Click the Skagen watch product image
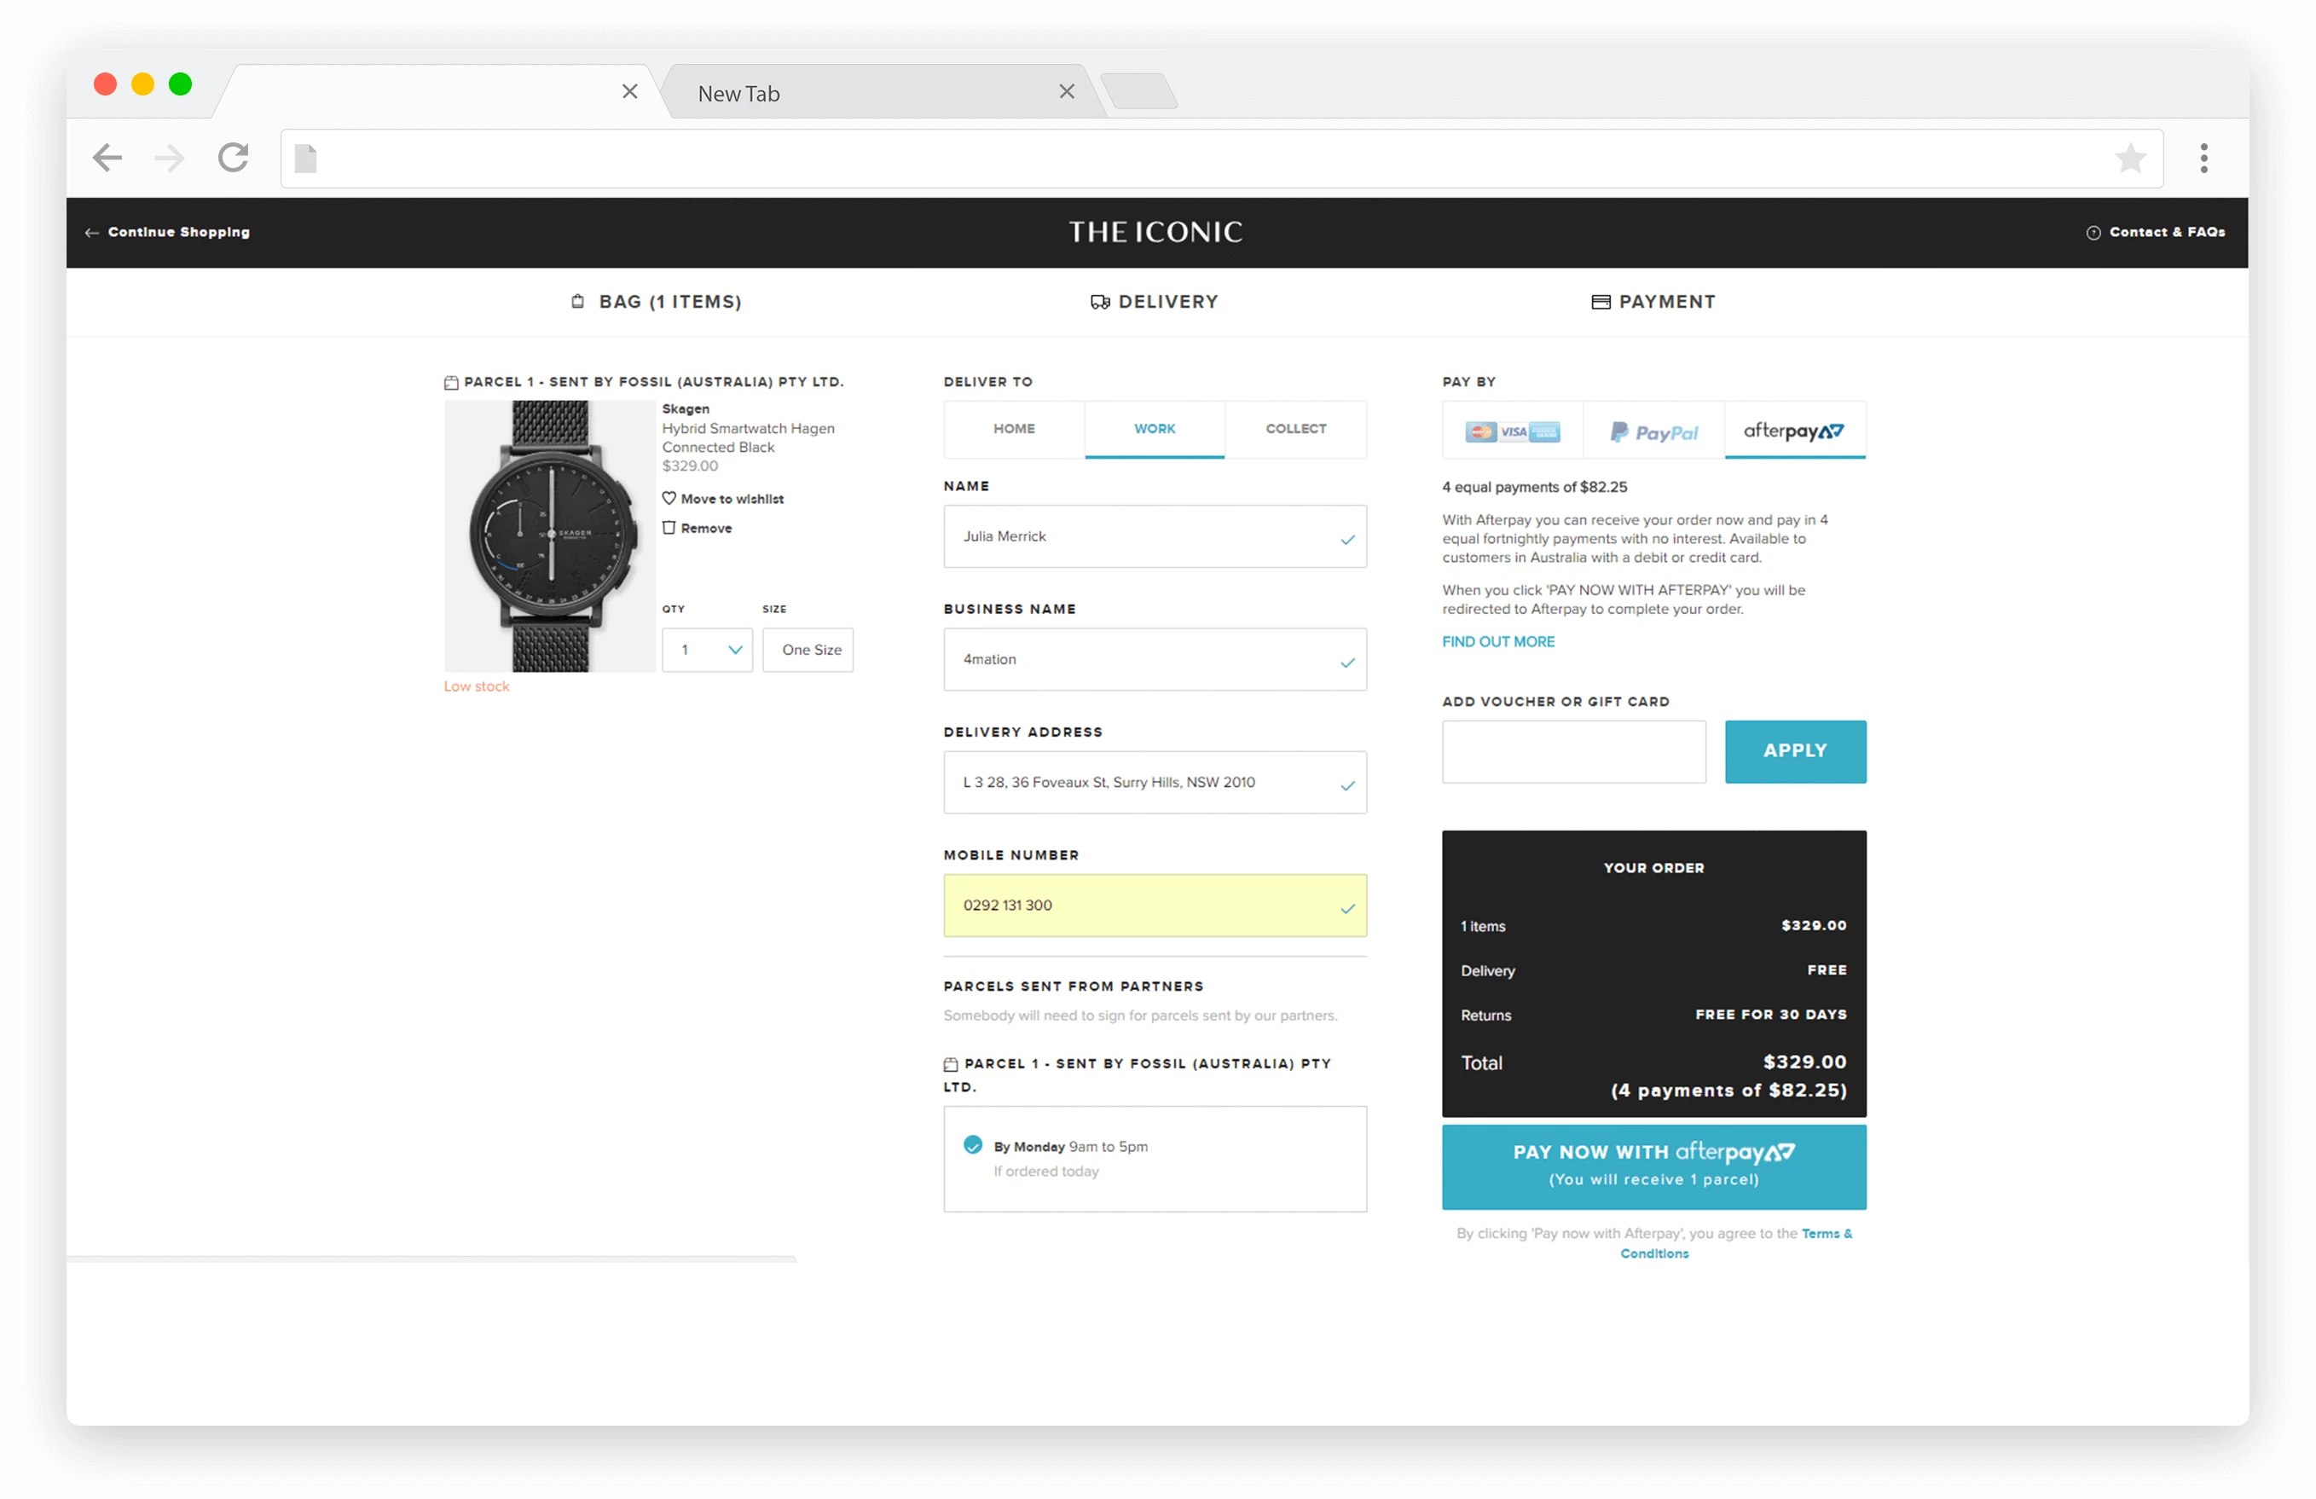The width and height of the screenshot is (2316, 1499). pyautogui.click(x=550, y=536)
